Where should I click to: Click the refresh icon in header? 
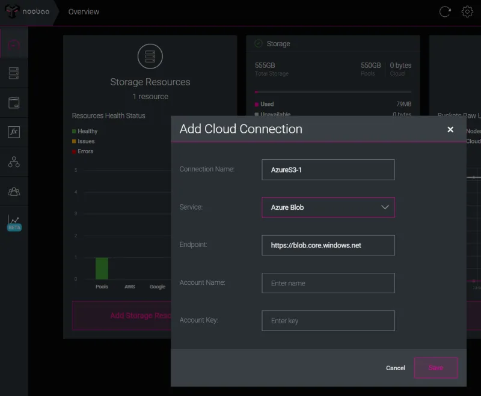coord(445,11)
